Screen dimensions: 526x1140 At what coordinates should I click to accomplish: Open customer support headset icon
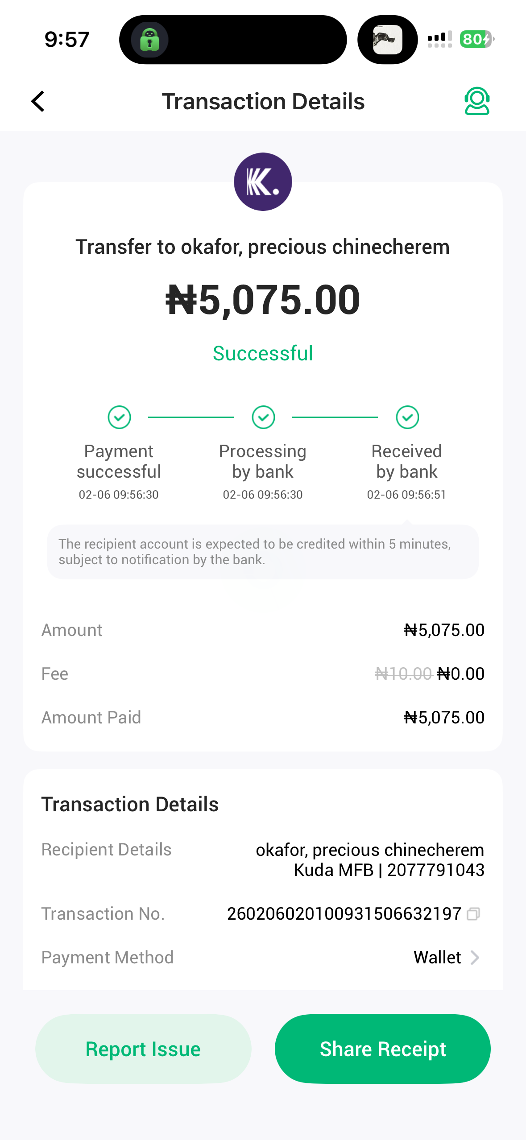[x=476, y=101]
